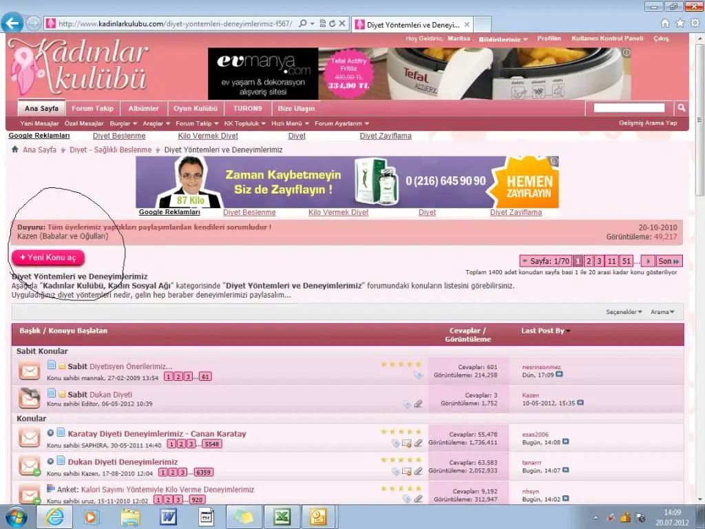Open Dukan Diyeti Deneyimlerimiz thread
Screen dimensions: 705x529
tap(123, 462)
